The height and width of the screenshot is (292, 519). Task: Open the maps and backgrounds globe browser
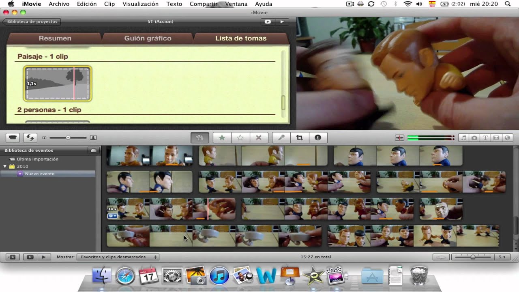tap(507, 138)
